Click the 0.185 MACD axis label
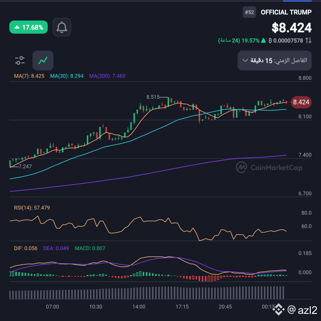Screen dimensions: 321x321 click(x=305, y=253)
